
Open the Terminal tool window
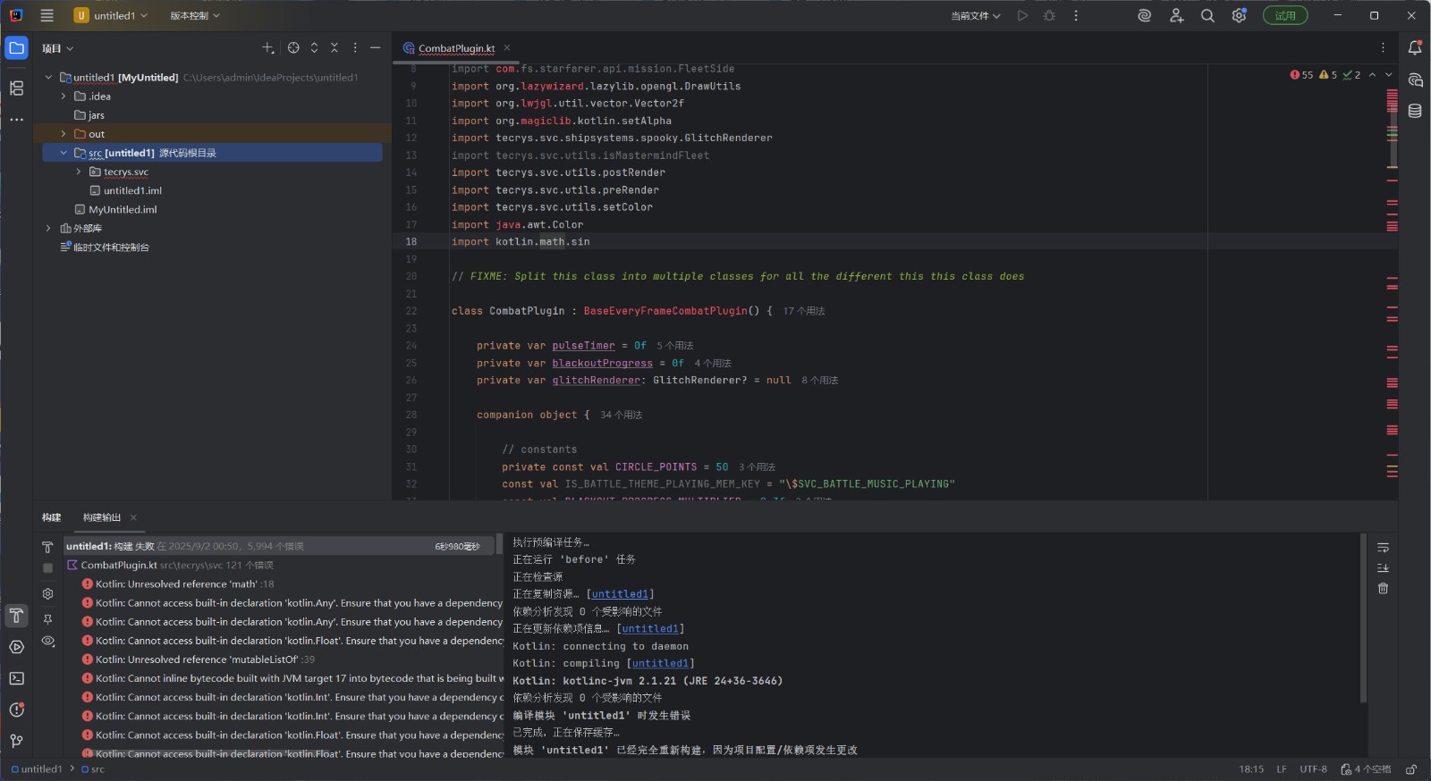(x=16, y=678)
